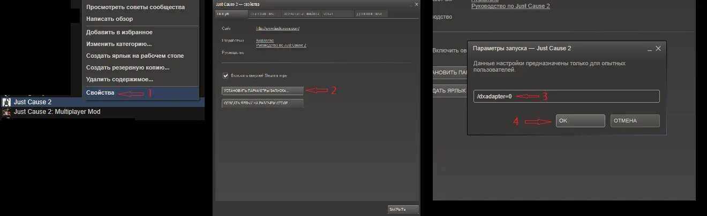The image size is (707, 216).
Task: Select Создать резервную копию... menu entry
Action: [128, 67]
